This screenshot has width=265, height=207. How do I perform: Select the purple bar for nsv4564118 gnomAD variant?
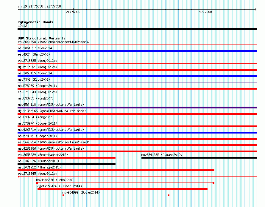coord(137,108)
